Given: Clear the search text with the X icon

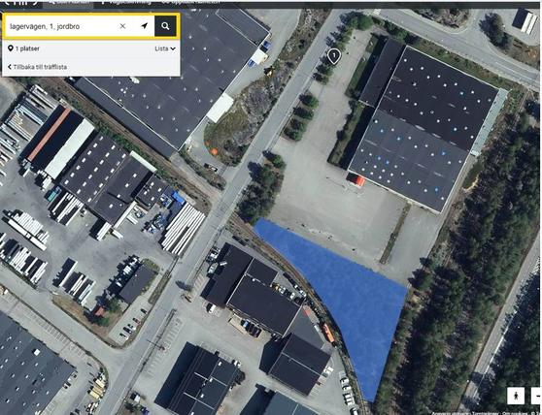Looking at the screenshot, I should [x=122, y=26].
